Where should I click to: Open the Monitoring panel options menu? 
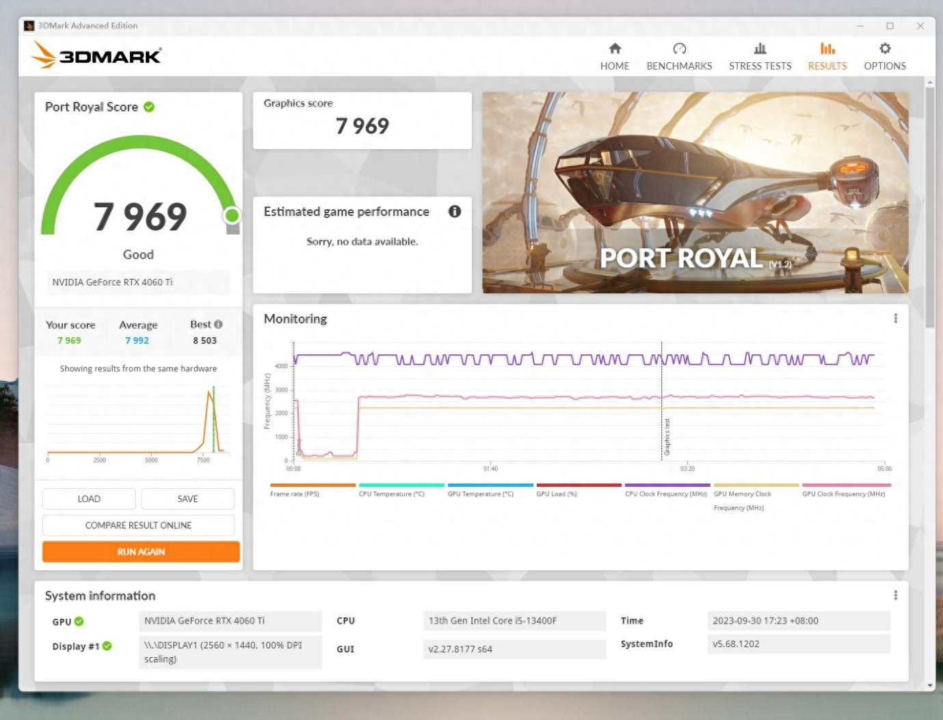click(x=895, y=319)
